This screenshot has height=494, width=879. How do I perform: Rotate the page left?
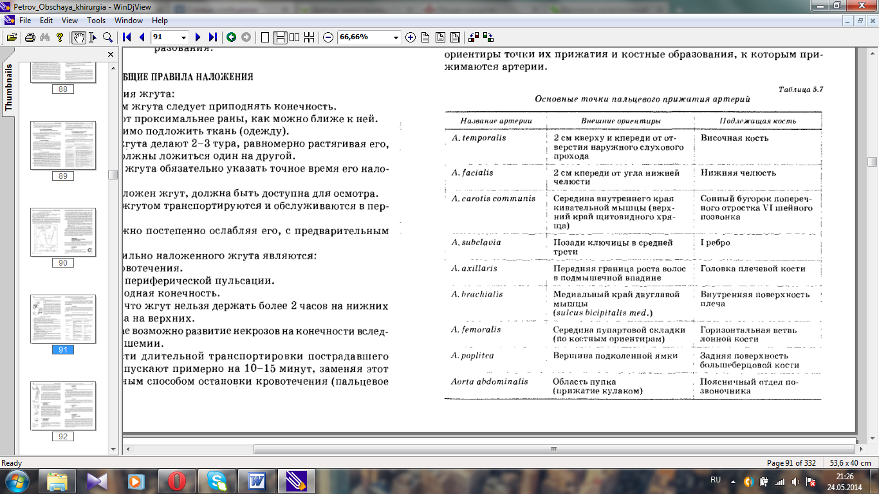pyautogui.click(x=474, y=37)
